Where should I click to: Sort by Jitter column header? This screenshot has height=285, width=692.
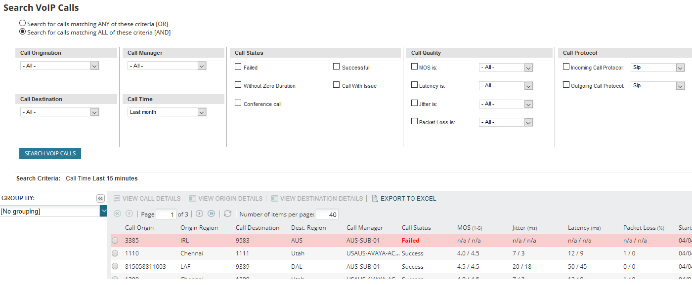(x=525, y=228)
